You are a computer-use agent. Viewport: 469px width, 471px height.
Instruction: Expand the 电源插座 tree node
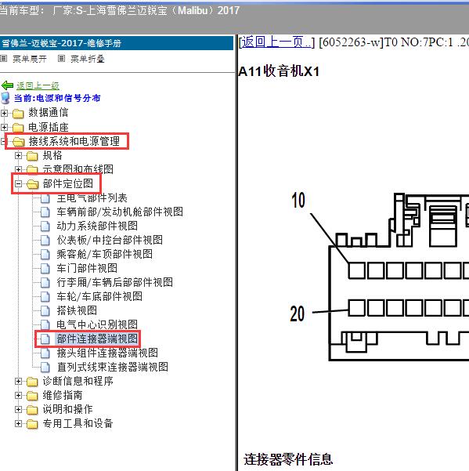tap(4, 128)
